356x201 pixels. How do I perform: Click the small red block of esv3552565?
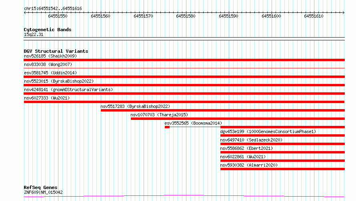(x=167, y=127)
